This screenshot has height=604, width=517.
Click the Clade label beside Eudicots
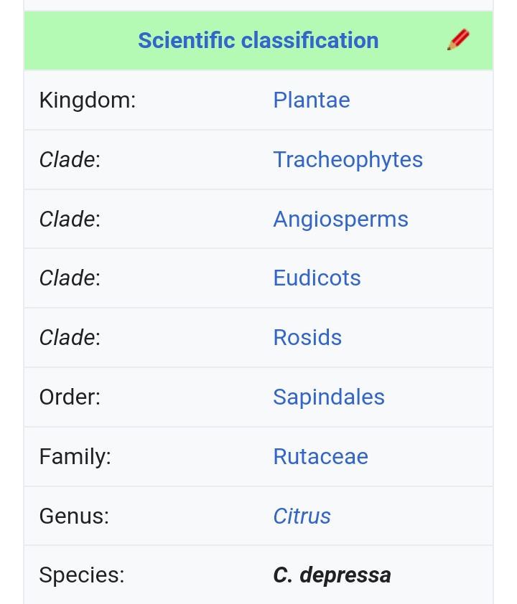tap(70, 278)
